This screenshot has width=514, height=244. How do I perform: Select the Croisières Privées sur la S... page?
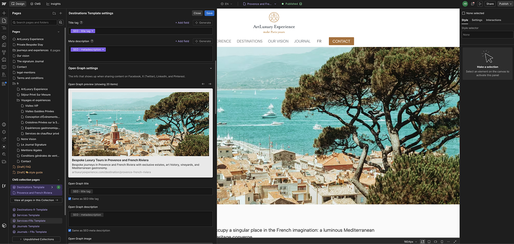pos(42,122)
